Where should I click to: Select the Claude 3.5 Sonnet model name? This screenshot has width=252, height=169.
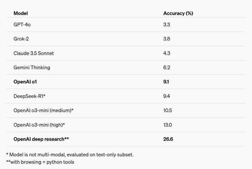click(34, 53)
